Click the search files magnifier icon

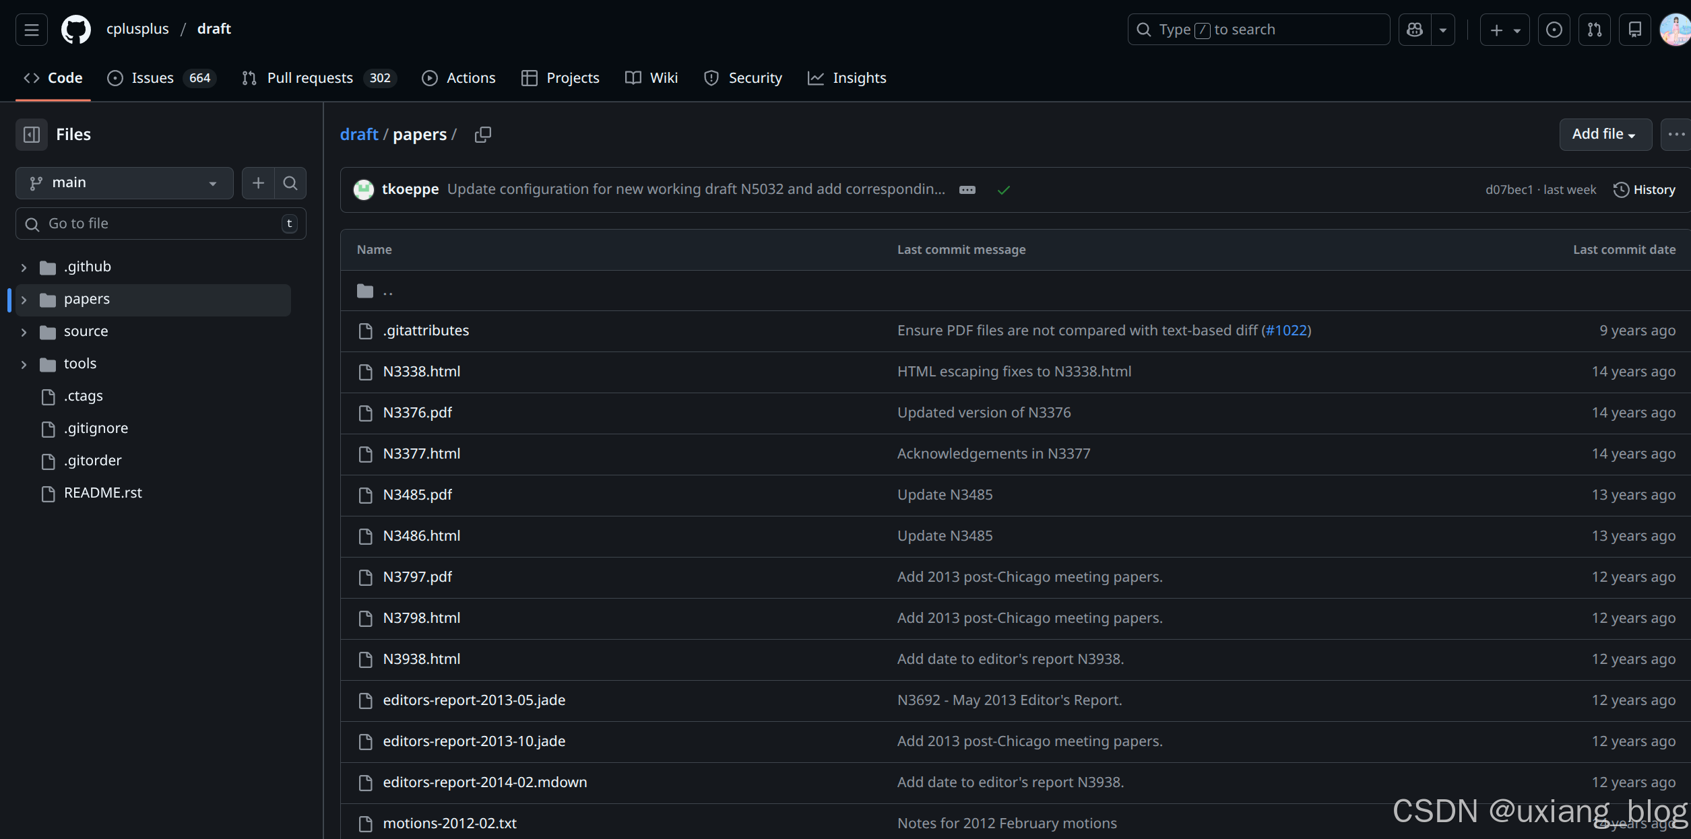[x=290, y=183]
